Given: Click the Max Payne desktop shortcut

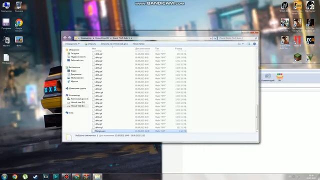Looking at the screenshot, I should [310, 6].
